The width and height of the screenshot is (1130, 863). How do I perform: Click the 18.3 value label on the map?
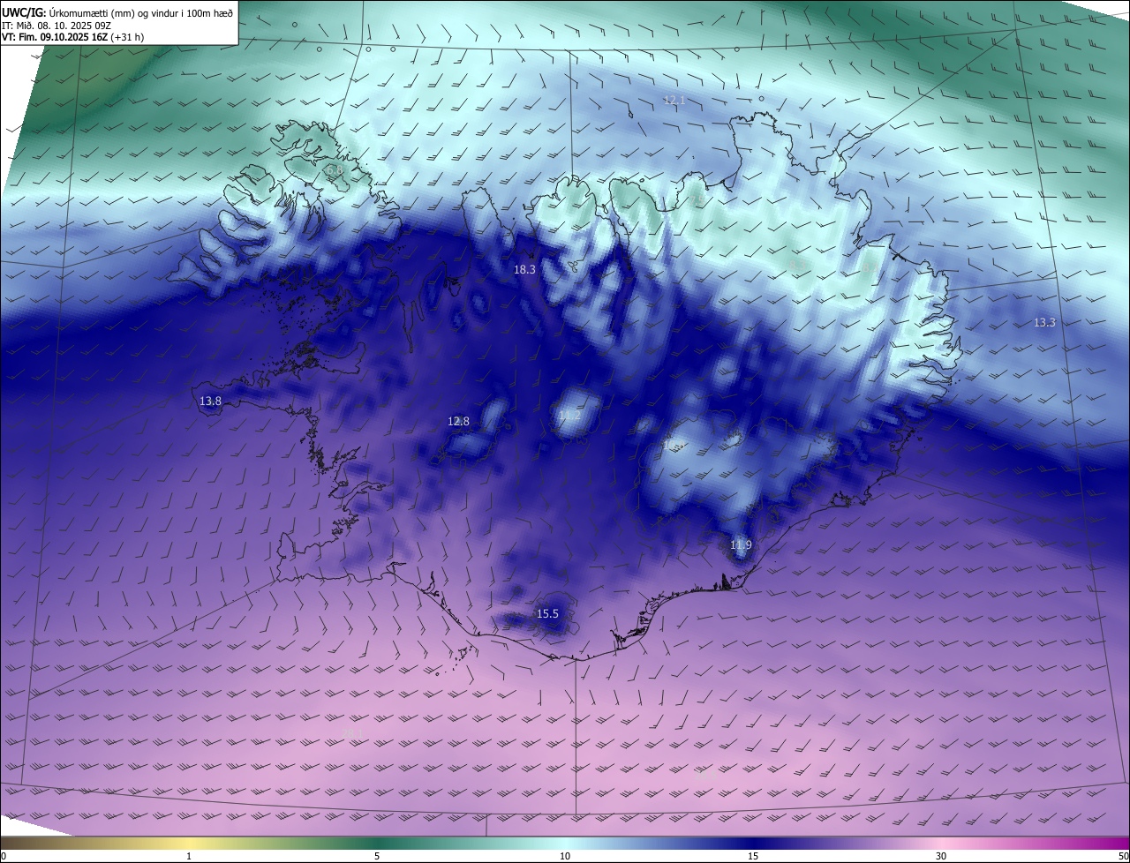524,270
